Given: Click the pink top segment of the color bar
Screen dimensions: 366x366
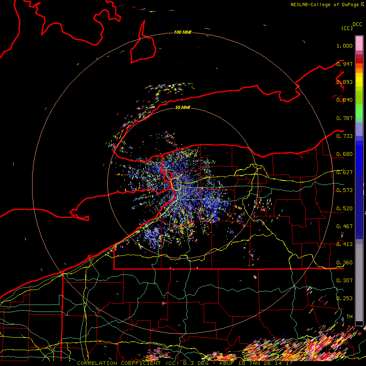Looking at the screenshot, I should [359, 43].
